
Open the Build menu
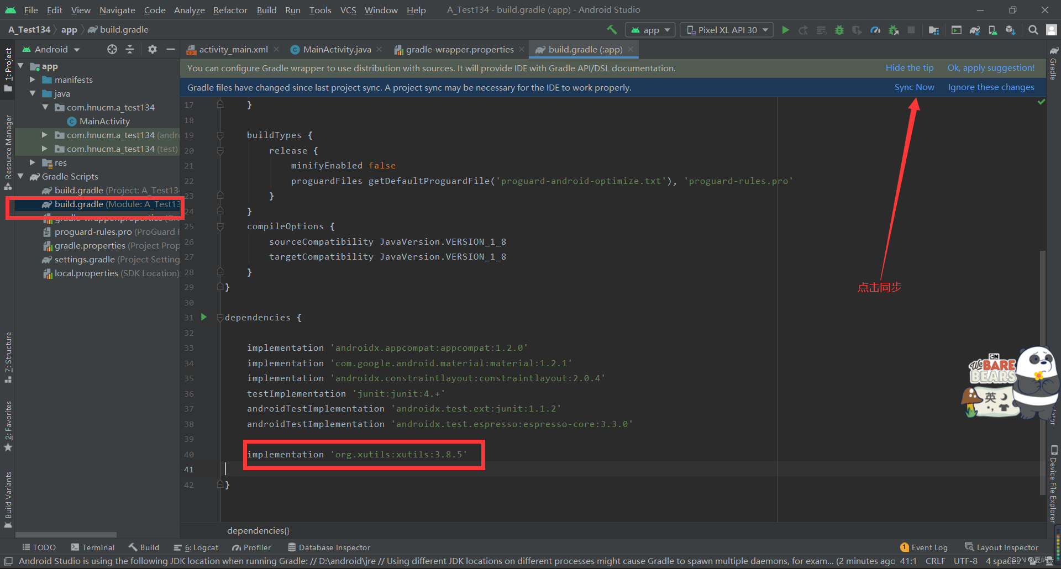[x=266, y=10]
